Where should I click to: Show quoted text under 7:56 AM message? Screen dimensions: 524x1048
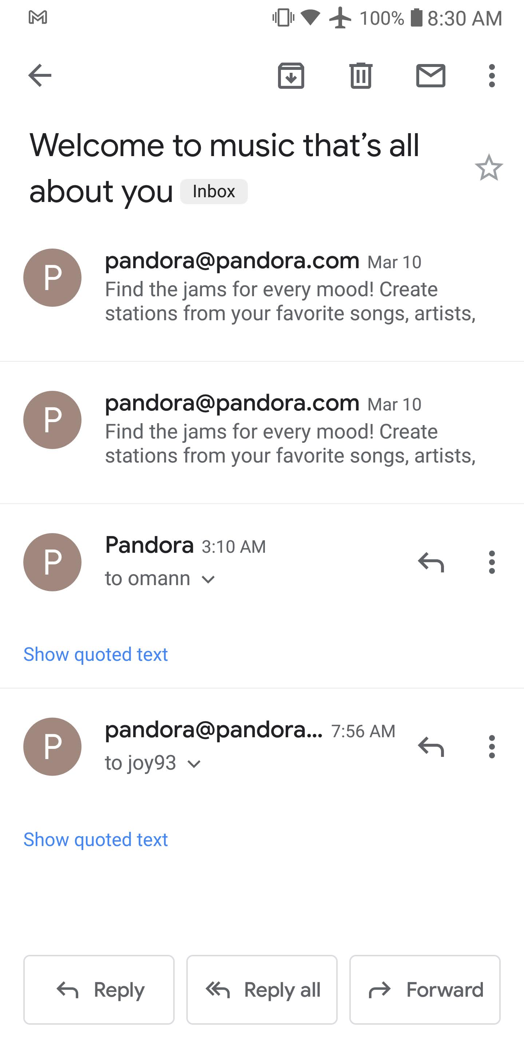click(x=96, y=840)
